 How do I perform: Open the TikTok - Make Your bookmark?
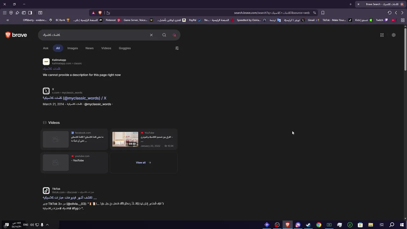pyautogui.click(x=337, y=20)
